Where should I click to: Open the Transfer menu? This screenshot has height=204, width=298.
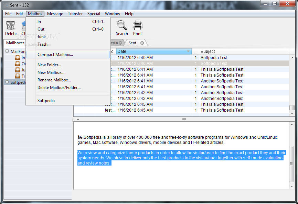[75, 14]
